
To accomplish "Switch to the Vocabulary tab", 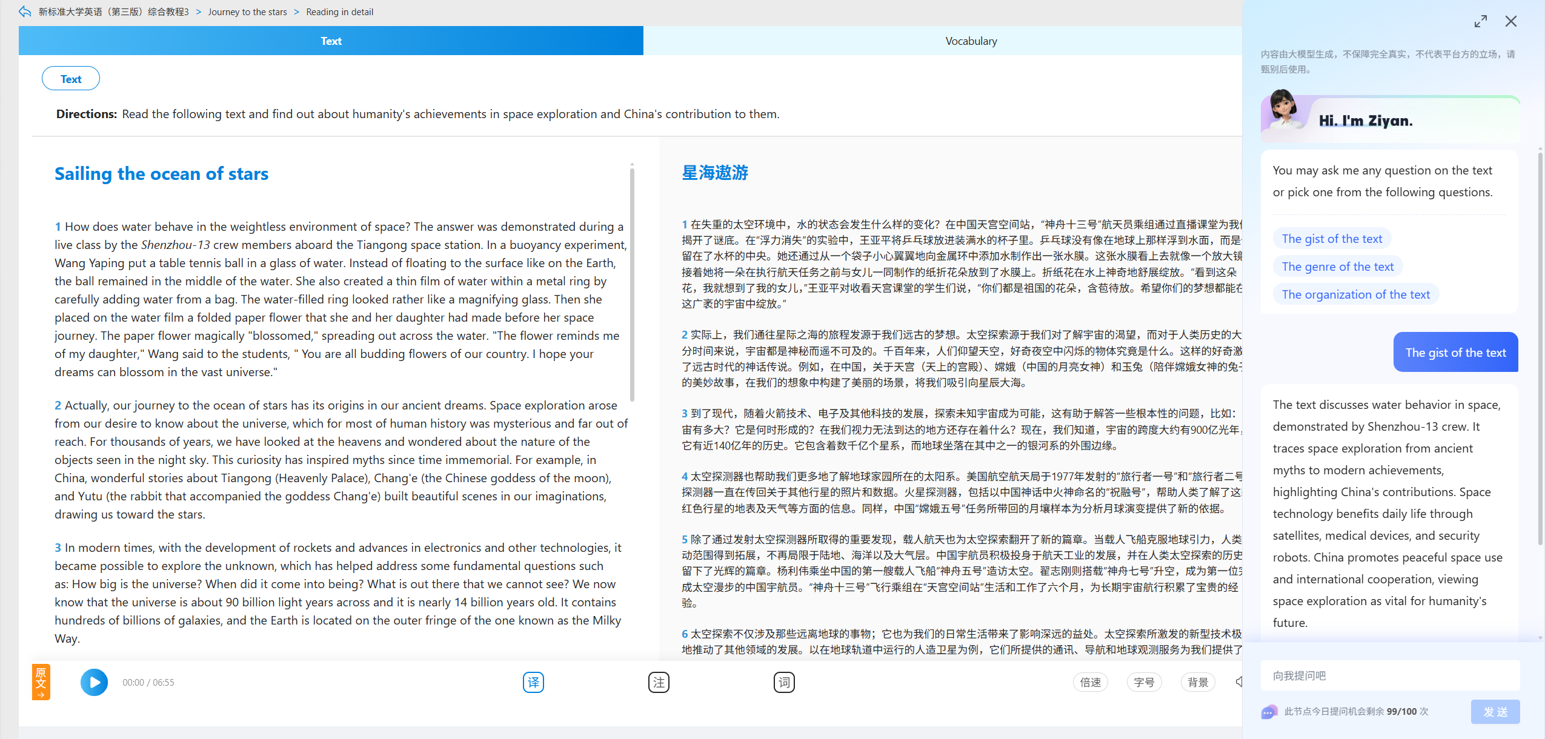I will 971,41.
